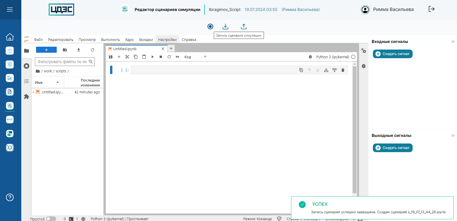Run the selected cell with the play icon
The width and height of the screenshot is (457, 221).
pos(152,57)
